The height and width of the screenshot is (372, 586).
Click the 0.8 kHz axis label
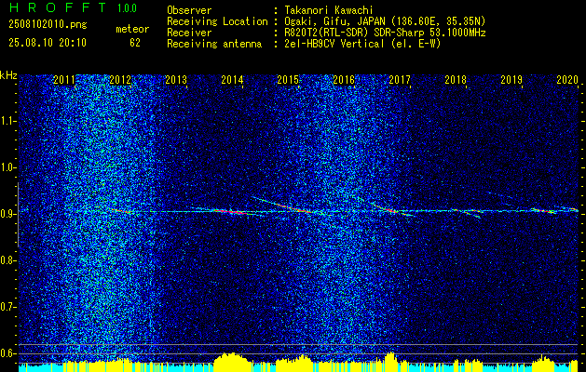tap(8, 260)
